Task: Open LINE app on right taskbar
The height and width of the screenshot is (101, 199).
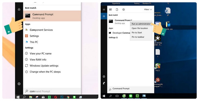Action: (x=131, y=96)
